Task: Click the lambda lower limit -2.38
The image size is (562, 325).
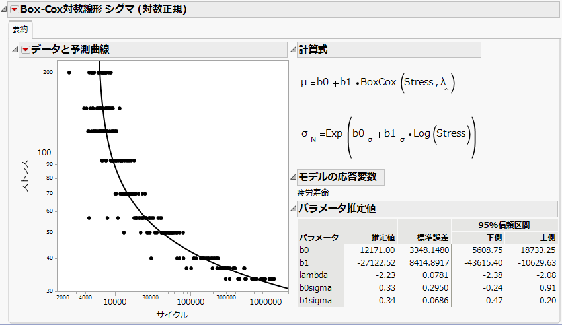Action: pyautogui.click(x=493, y=275)
